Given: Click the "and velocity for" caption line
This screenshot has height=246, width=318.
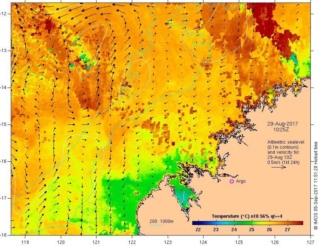Looking at the screenshot, I should tap(283, 152).
